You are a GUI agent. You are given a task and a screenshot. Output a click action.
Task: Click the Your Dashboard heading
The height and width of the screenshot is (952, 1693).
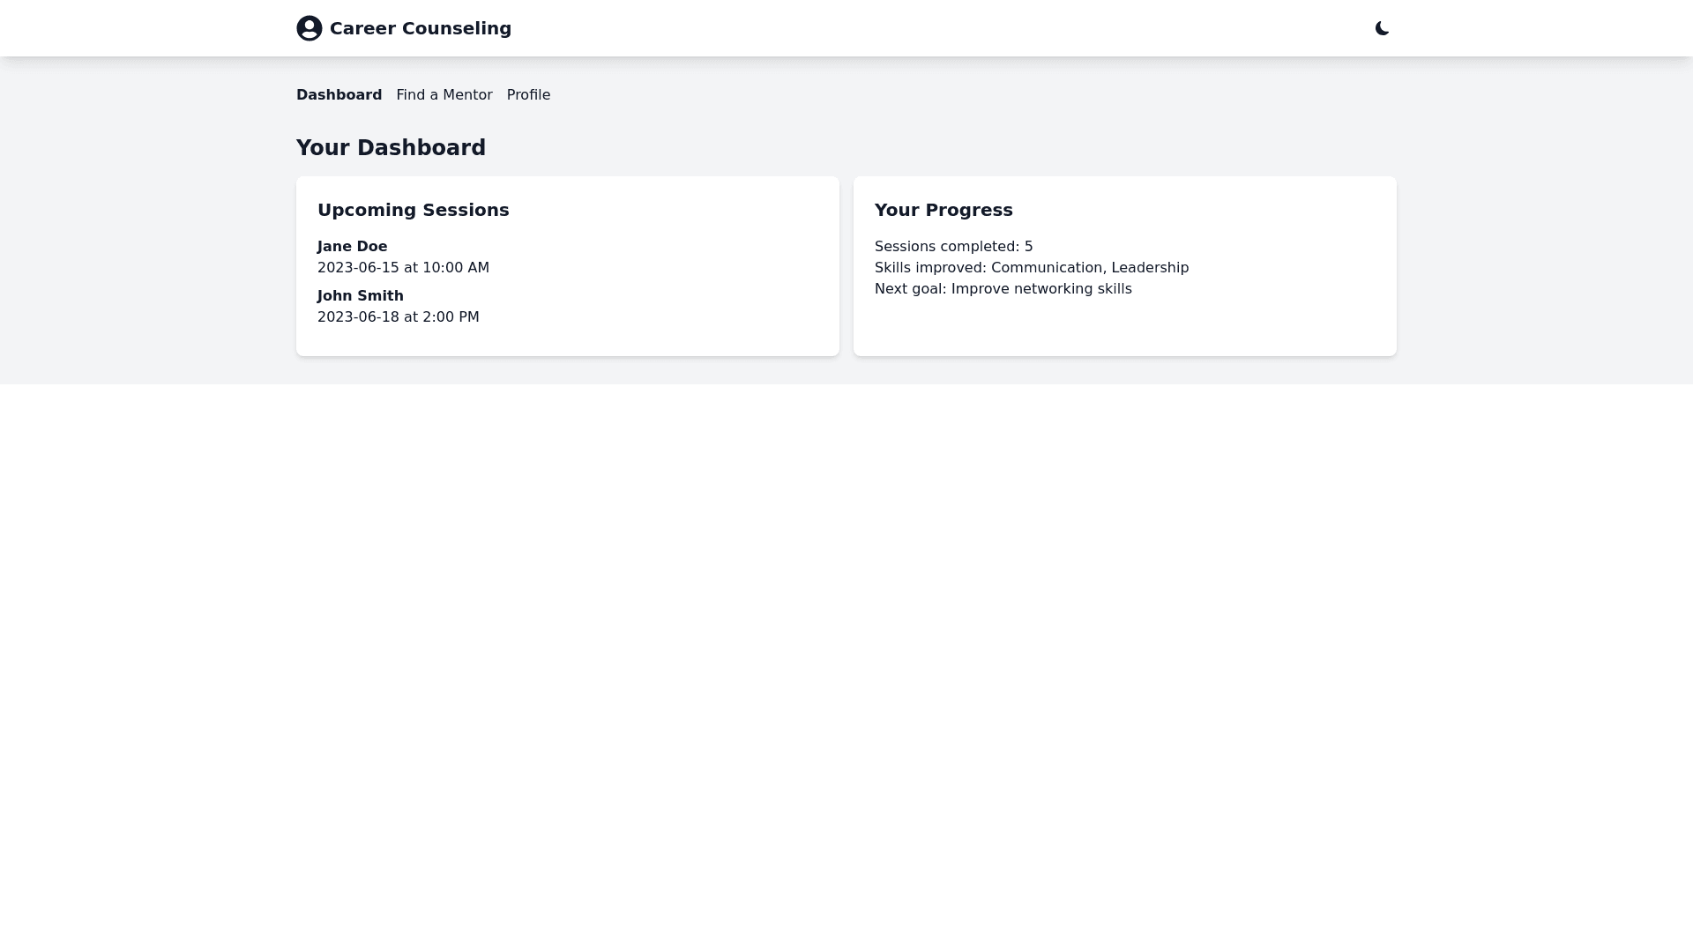pyautogui.click(x=391, y=147)
